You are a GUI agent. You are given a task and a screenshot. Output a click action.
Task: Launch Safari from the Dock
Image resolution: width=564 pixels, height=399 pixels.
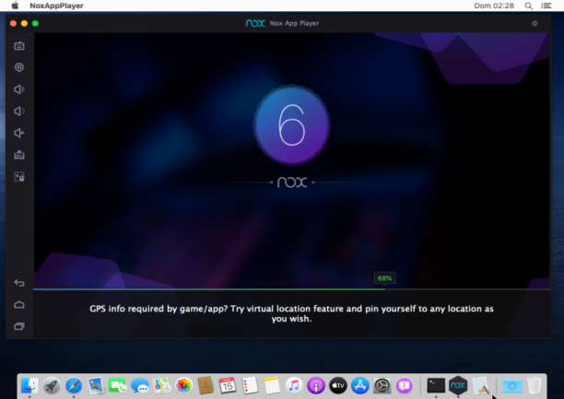click(74, 386)
